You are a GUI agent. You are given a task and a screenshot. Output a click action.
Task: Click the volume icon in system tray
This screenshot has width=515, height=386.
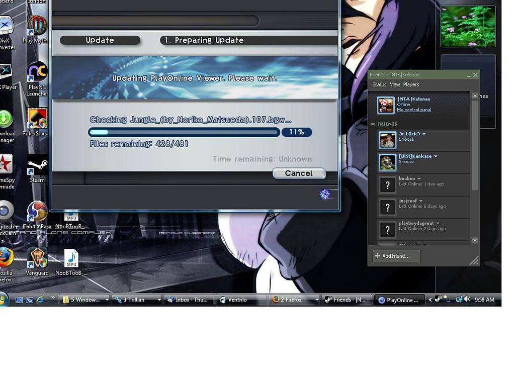[x=467, y=300]
